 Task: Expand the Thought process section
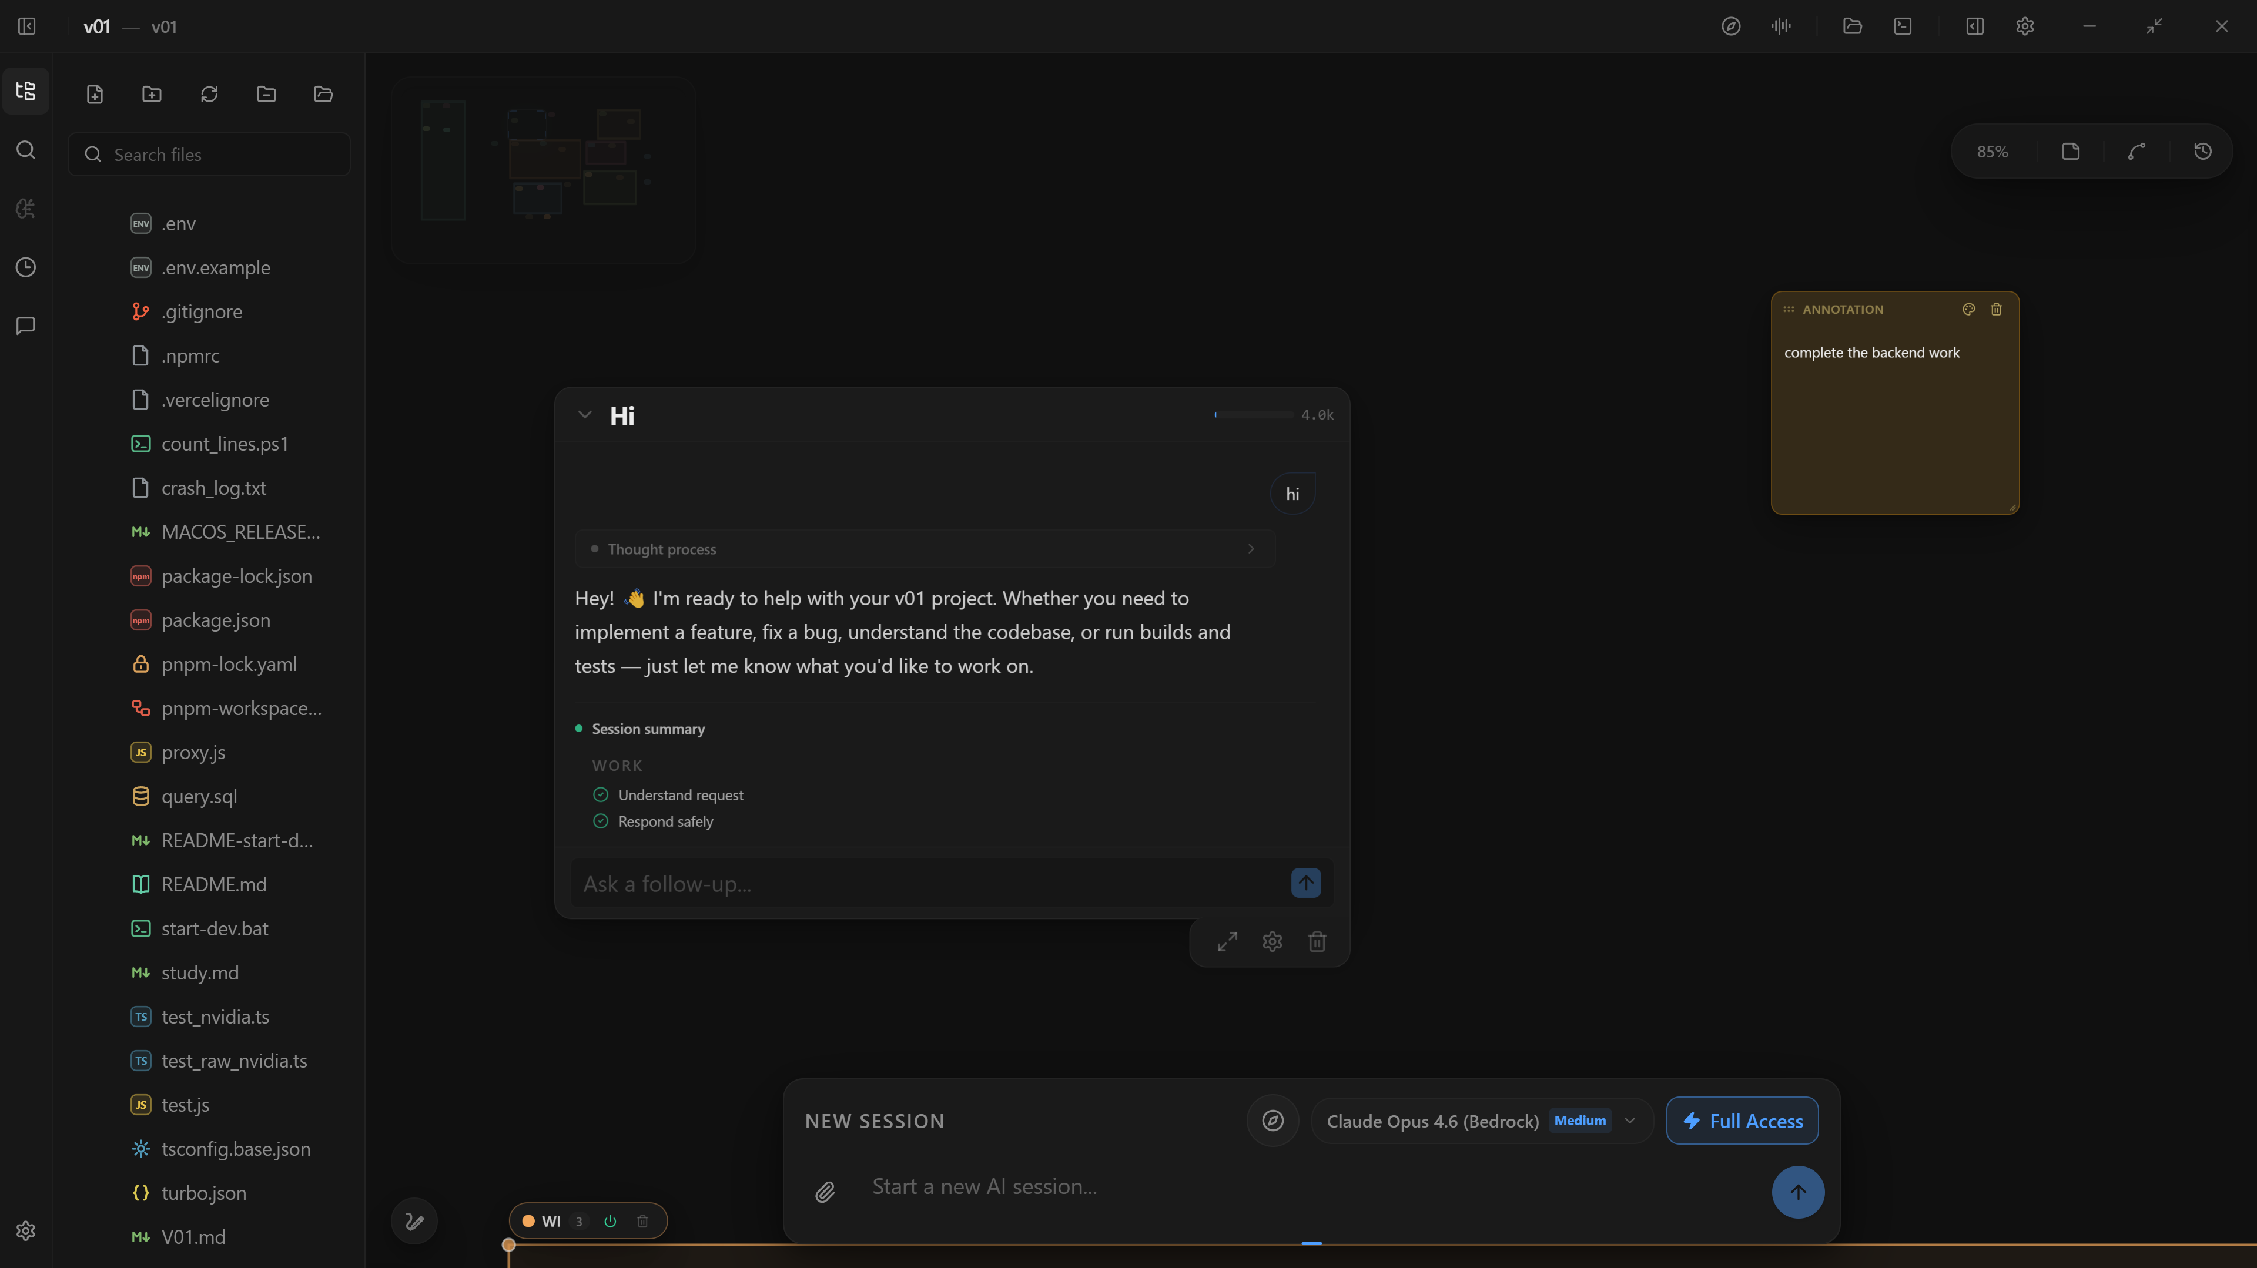pos(925,549)
